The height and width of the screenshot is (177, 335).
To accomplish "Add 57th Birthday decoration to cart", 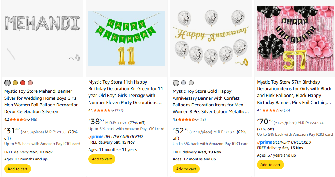I will [270, 165].
